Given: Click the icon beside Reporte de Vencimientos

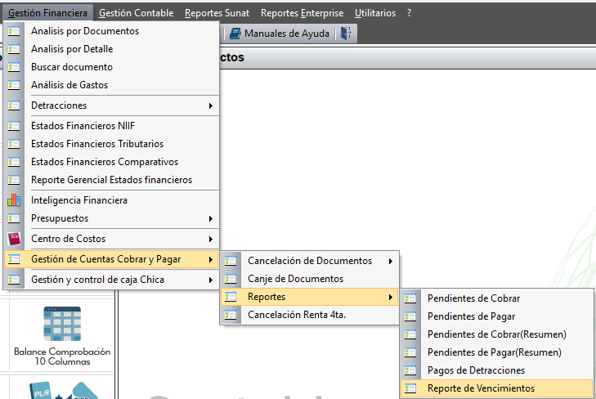Looking at the screenshot, I should [410, 388].
